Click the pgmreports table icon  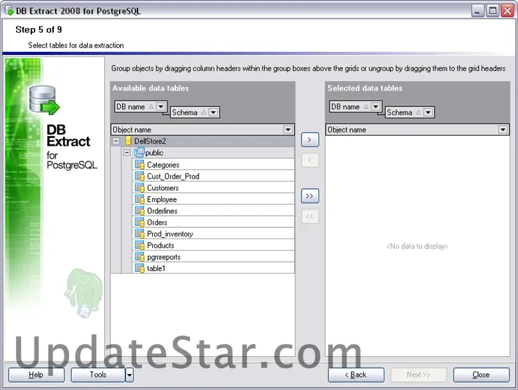tap(139, 257)
